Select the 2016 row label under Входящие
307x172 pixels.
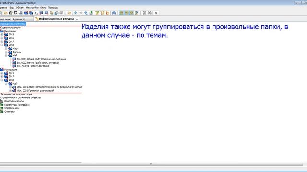click(11, 38)
